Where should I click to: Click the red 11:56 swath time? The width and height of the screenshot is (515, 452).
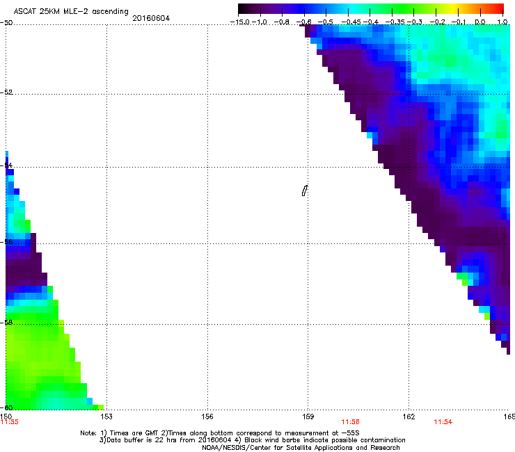pos(351,422)
